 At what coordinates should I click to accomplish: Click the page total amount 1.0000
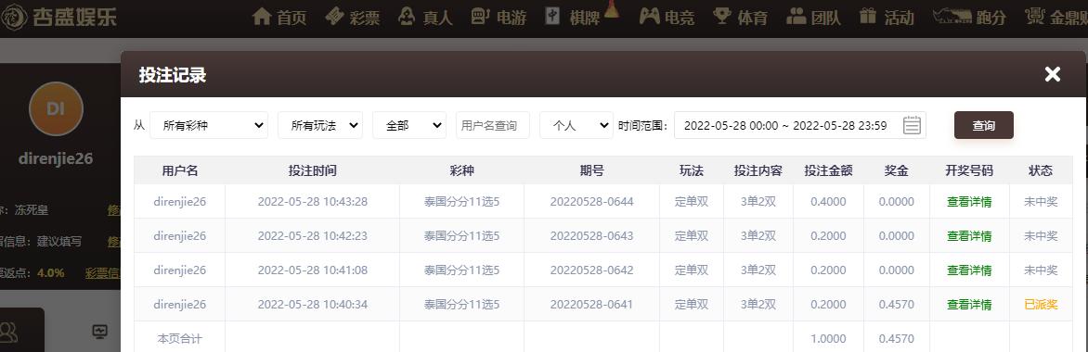point(828,339)
